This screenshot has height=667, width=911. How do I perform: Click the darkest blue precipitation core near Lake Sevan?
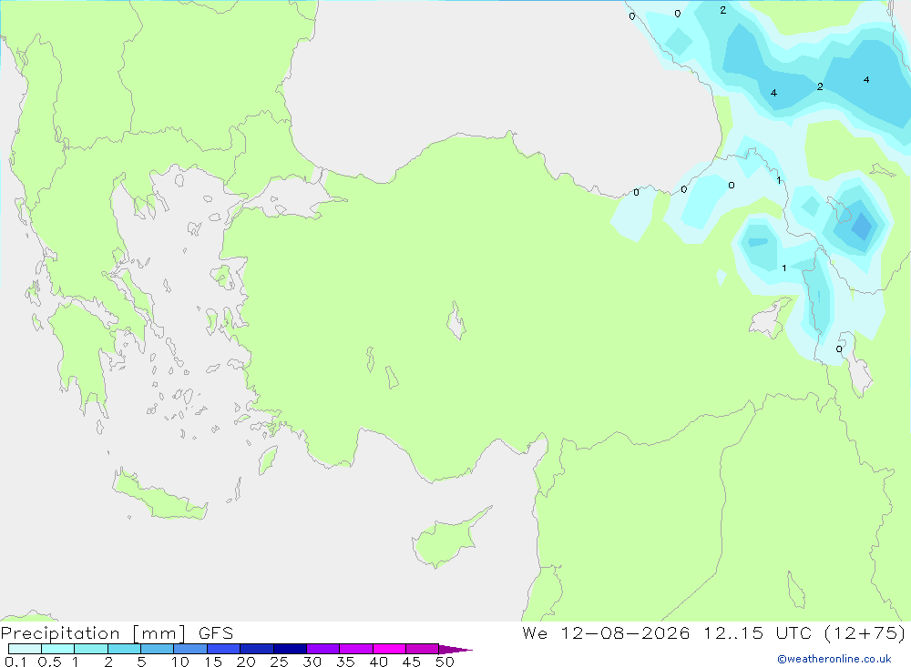[x=862, y=227]
